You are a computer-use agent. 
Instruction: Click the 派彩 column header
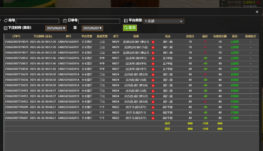pos(205,36)
